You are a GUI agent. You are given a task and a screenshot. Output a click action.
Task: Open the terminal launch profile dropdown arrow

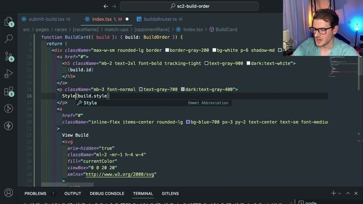340,193
